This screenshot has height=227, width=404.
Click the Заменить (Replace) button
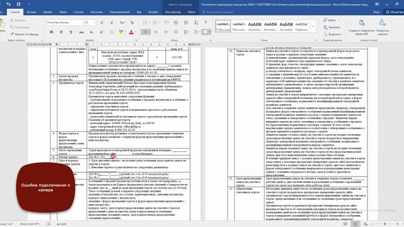pyautogui.click(x=333, y=27)
